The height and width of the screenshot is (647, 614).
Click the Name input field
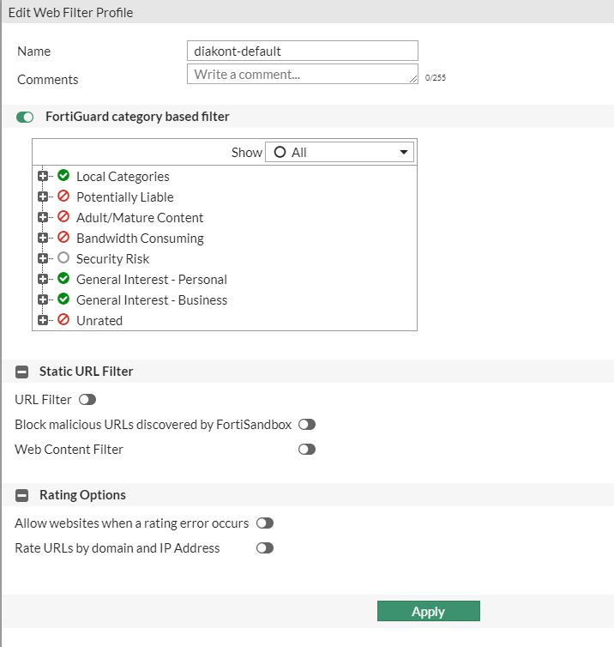pyautogui.click(x=303, y=51)
